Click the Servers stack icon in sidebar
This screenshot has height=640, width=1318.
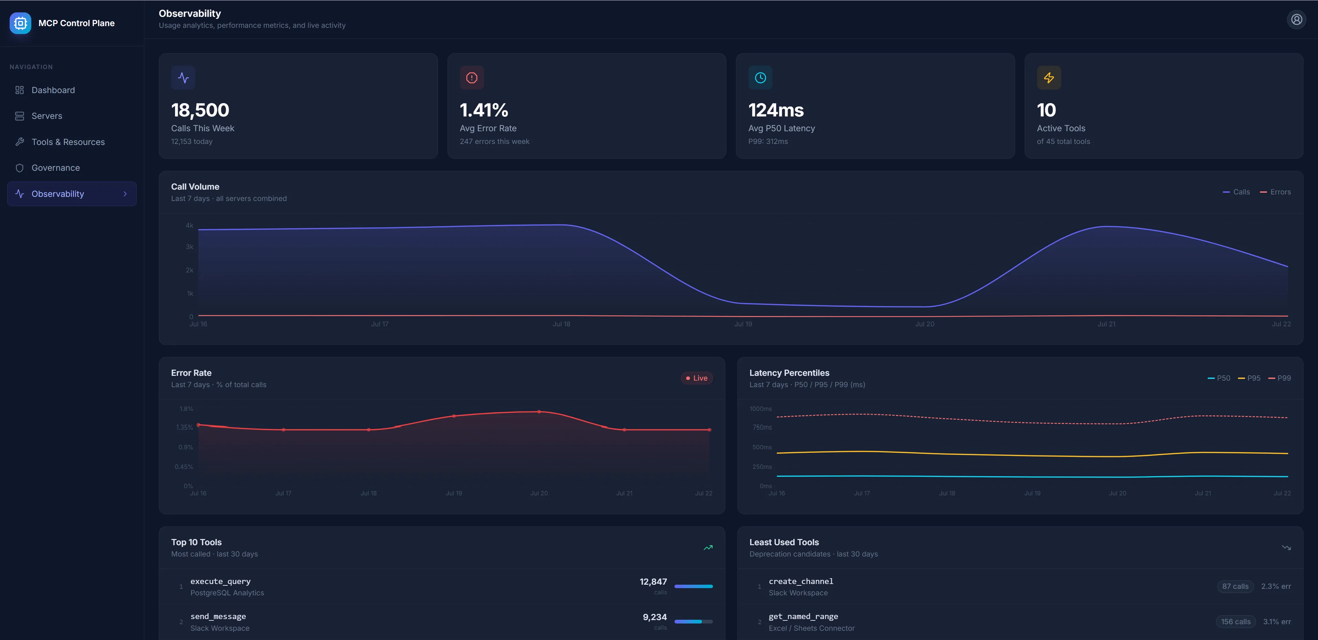(x=20, y=116)
